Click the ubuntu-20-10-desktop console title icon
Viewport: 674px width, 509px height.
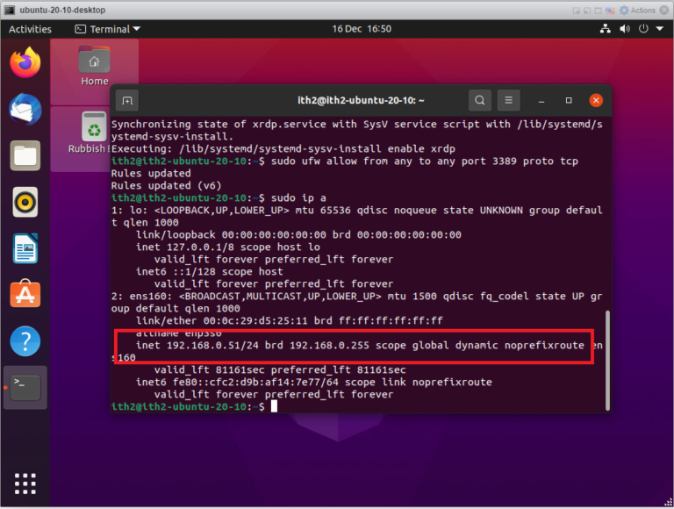click(10, 10)
